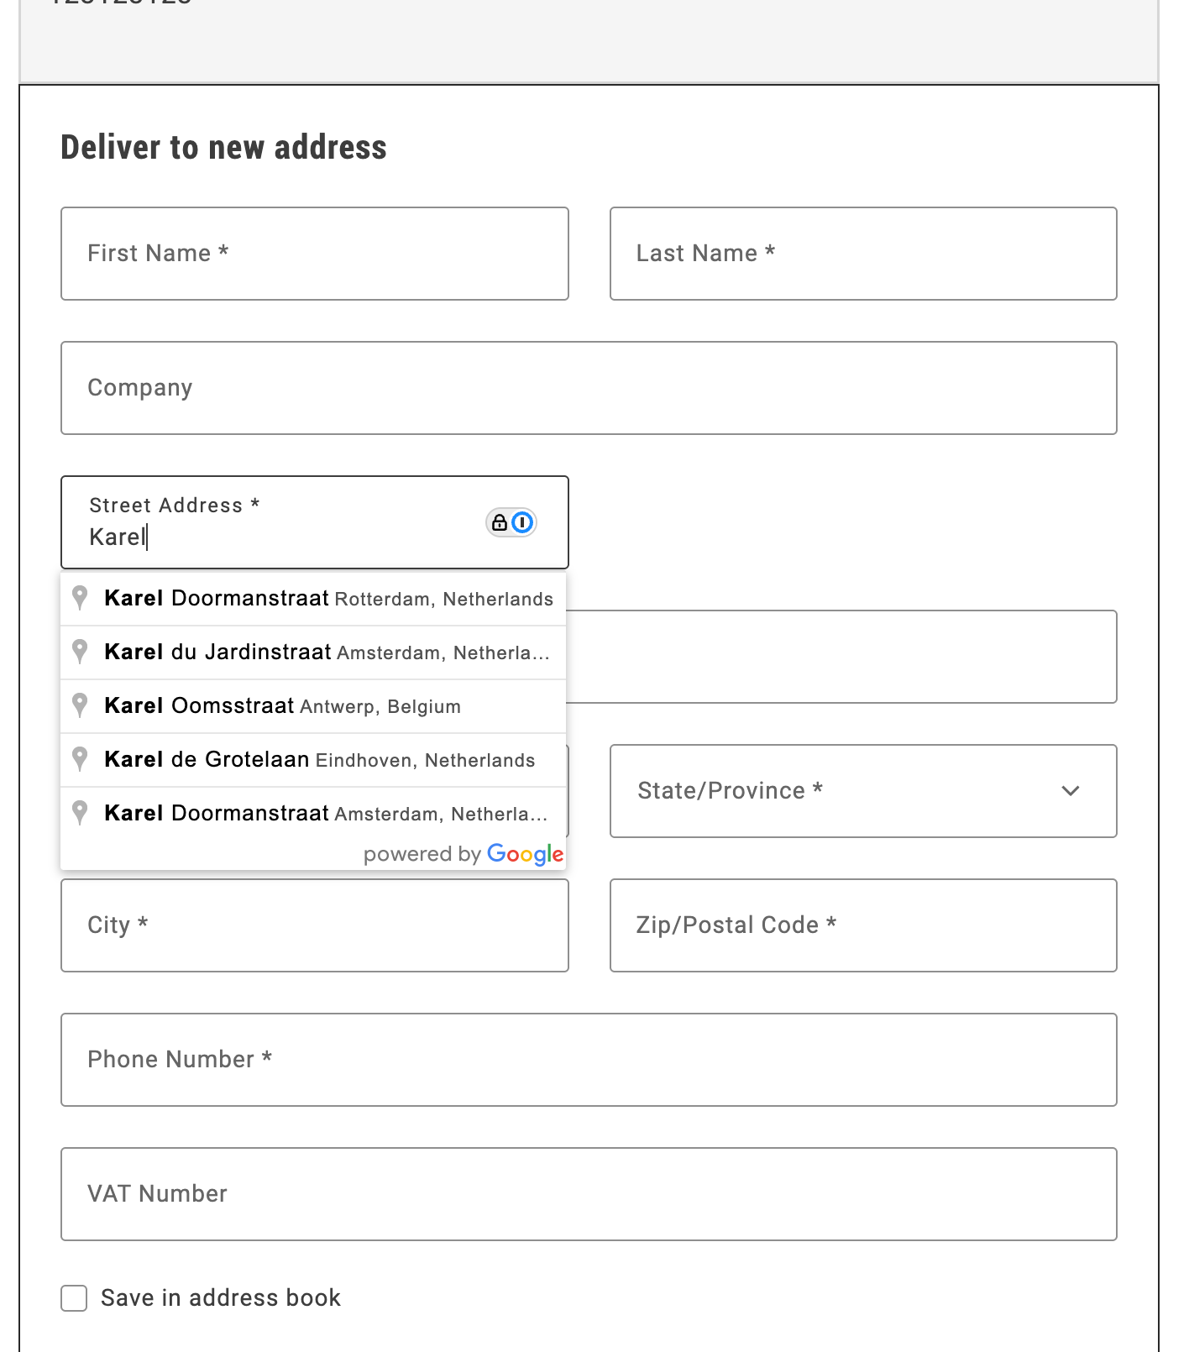Screen dimensions: 1189x1352
Task: Click the Zip/Postal Code field
Action: click(x=863, y=925)
